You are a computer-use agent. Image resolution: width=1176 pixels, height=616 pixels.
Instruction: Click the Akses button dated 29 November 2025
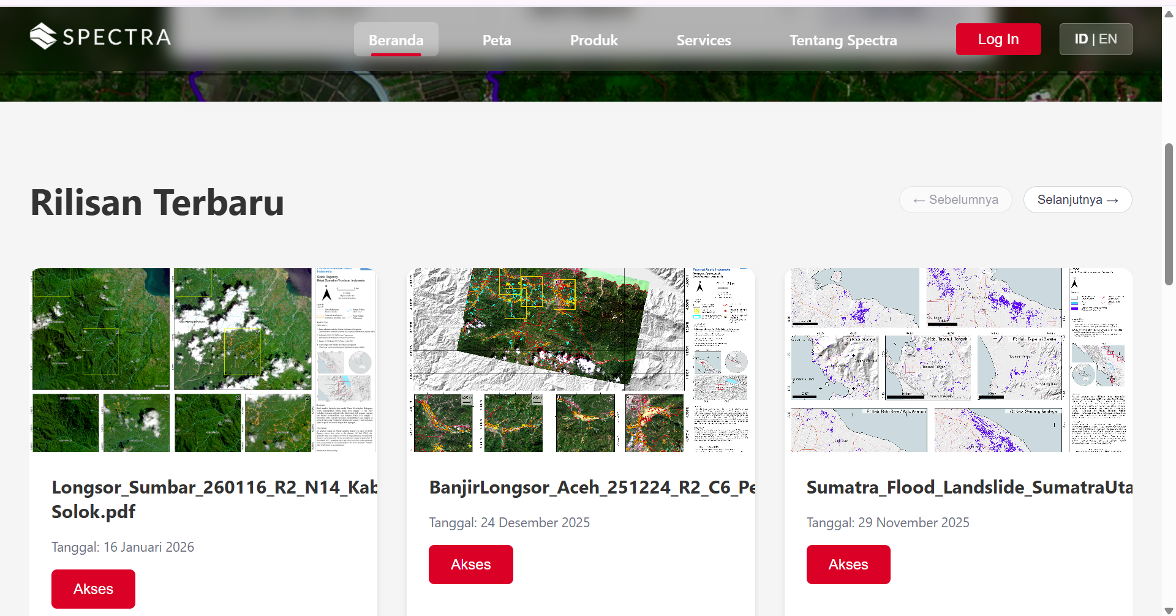pyautogui.click(x=848, y=565)
